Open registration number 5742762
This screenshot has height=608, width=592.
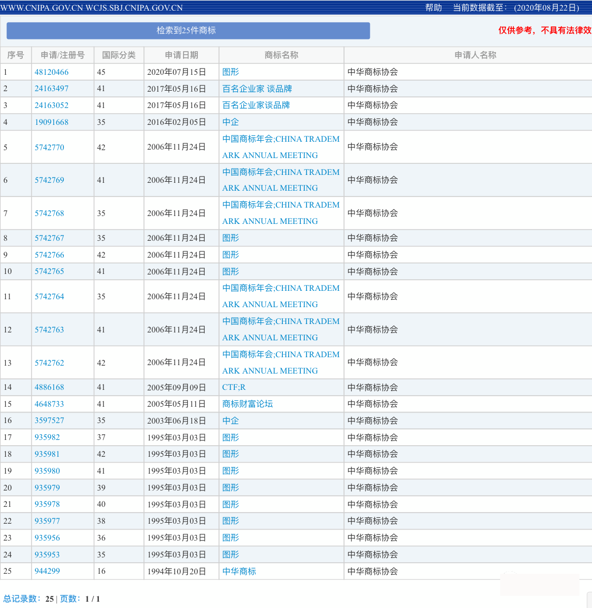pyautogui.click(x=49, y=363)
